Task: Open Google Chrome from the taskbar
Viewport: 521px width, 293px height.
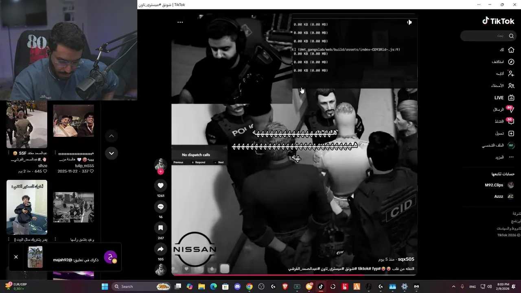Action: 250,286
